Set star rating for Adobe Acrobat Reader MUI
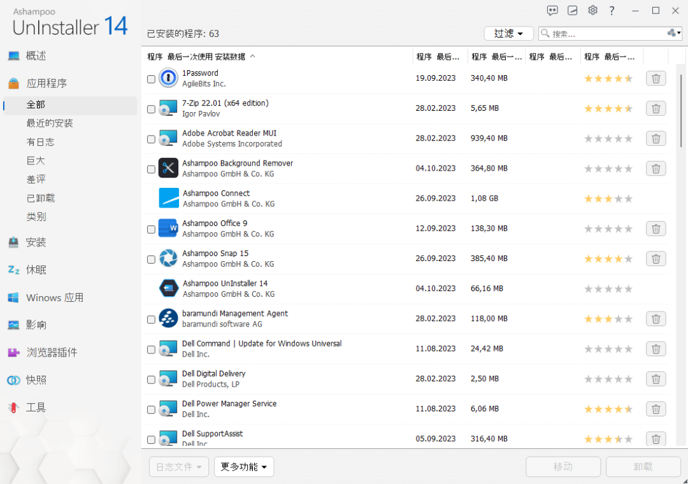The width and height of the screenshot is (688, 484). pyautogui.click(x=608, y=139)
